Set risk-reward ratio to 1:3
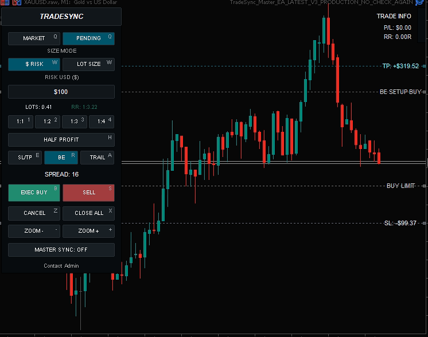 click(75, 122)
